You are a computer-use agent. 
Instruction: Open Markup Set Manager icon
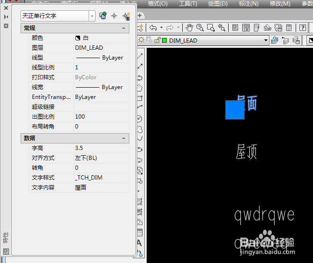(x=278, y=28)
